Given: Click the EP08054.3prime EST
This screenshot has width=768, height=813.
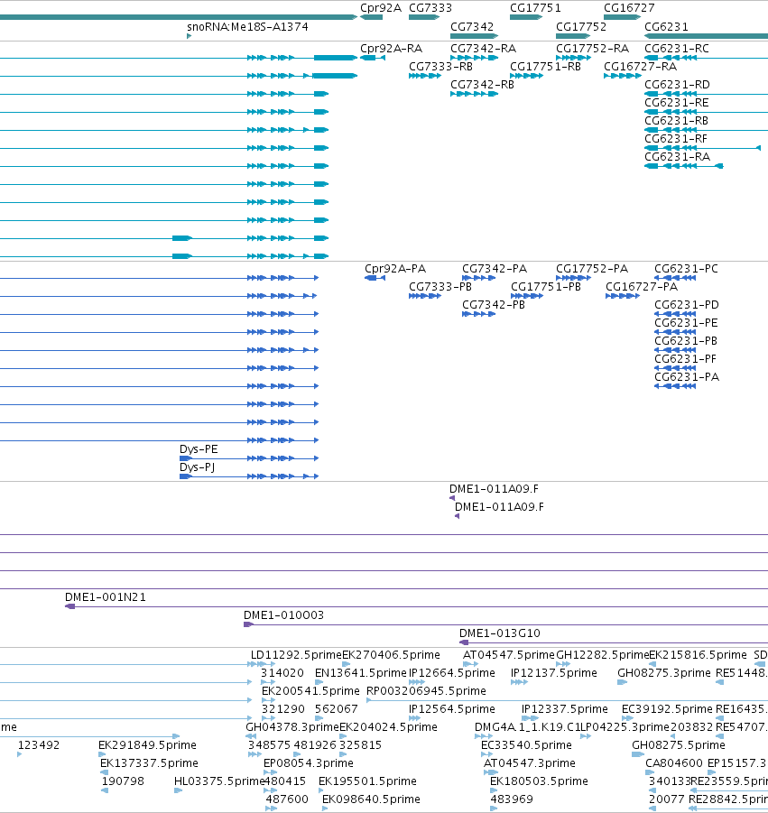Looking at the screenshot, I should [x=270, y=772].
